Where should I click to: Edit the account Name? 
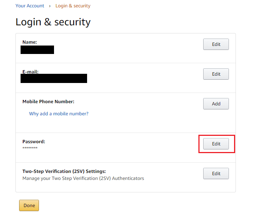[x=216, y=44]
